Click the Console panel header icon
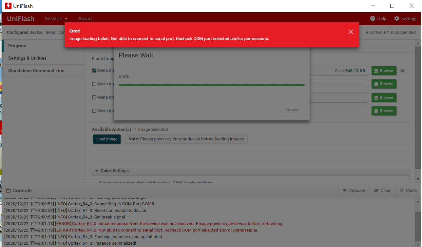Image resolution: width=422 pixels, height=247 pixels. click(8, 191)
